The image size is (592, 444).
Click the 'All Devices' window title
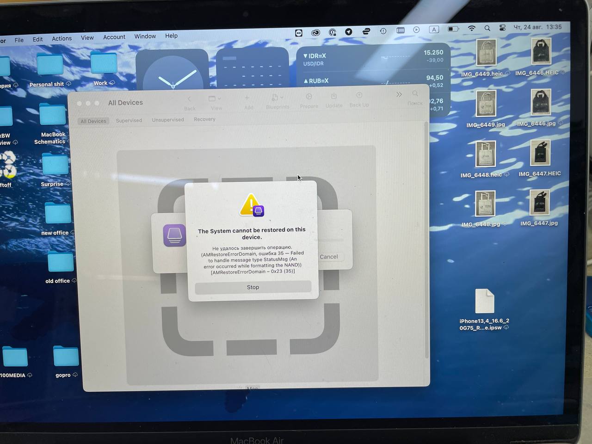pos(125,103)
